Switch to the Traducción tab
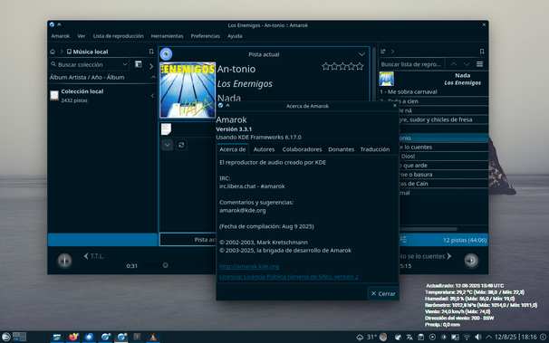The width and height of the screenshot is (549, 343). [x=375, y=149]
